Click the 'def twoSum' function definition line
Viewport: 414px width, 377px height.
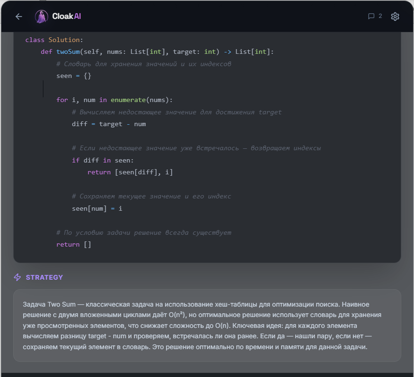coord(157,52)
